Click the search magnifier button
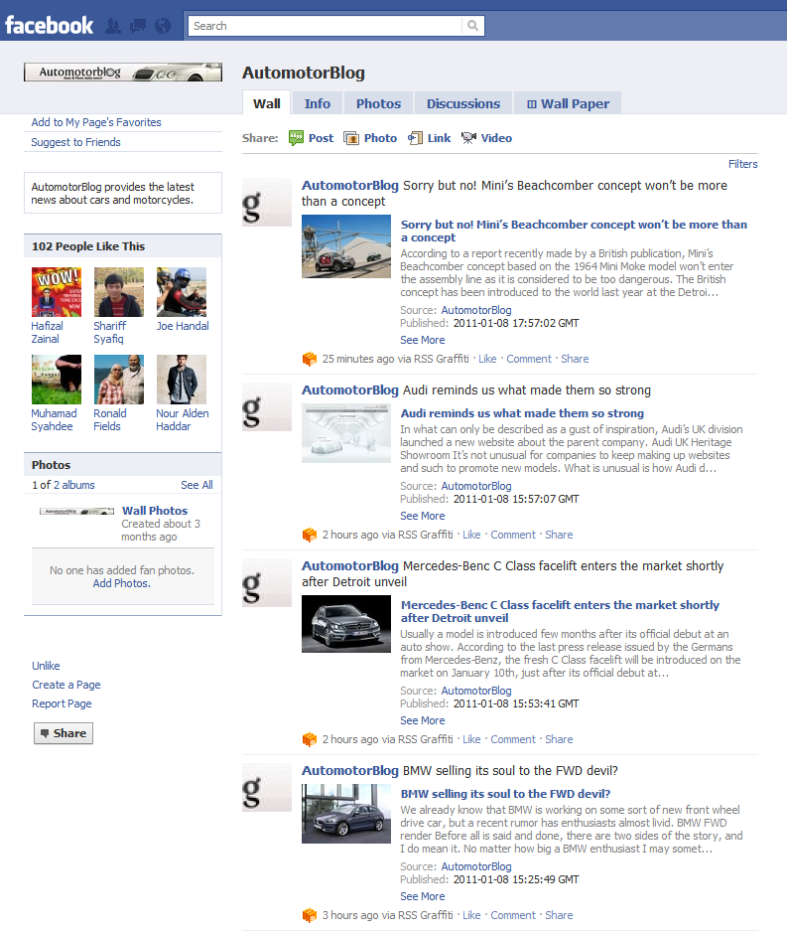787x933 pixels. [472, 26]
